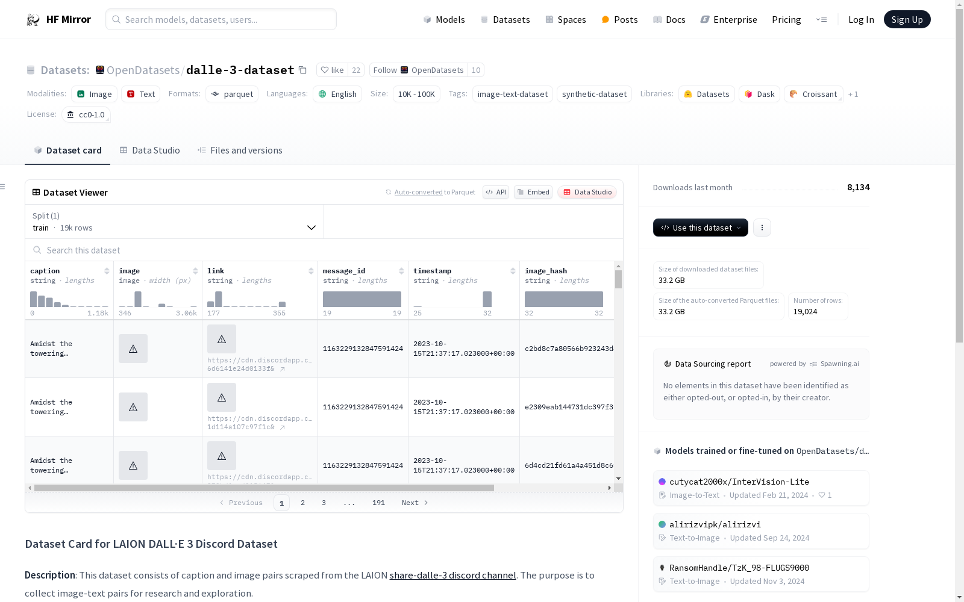Expand the +1 more libraries tag

click(x=853, y=94)
